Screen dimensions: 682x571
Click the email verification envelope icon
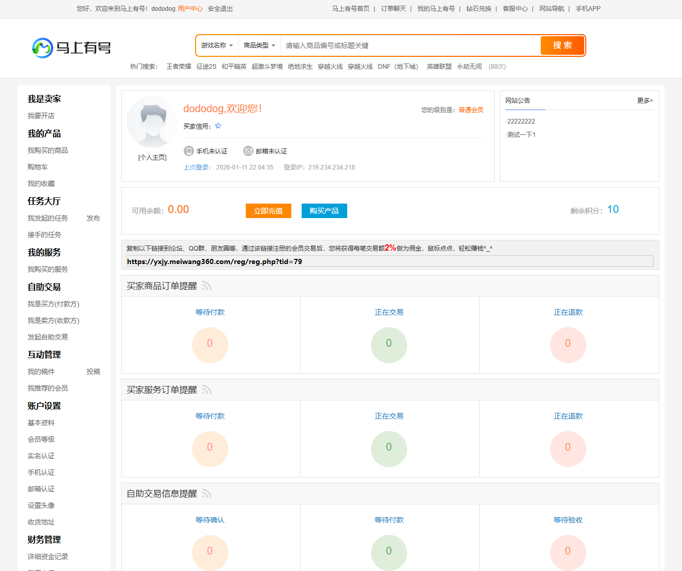248,151
